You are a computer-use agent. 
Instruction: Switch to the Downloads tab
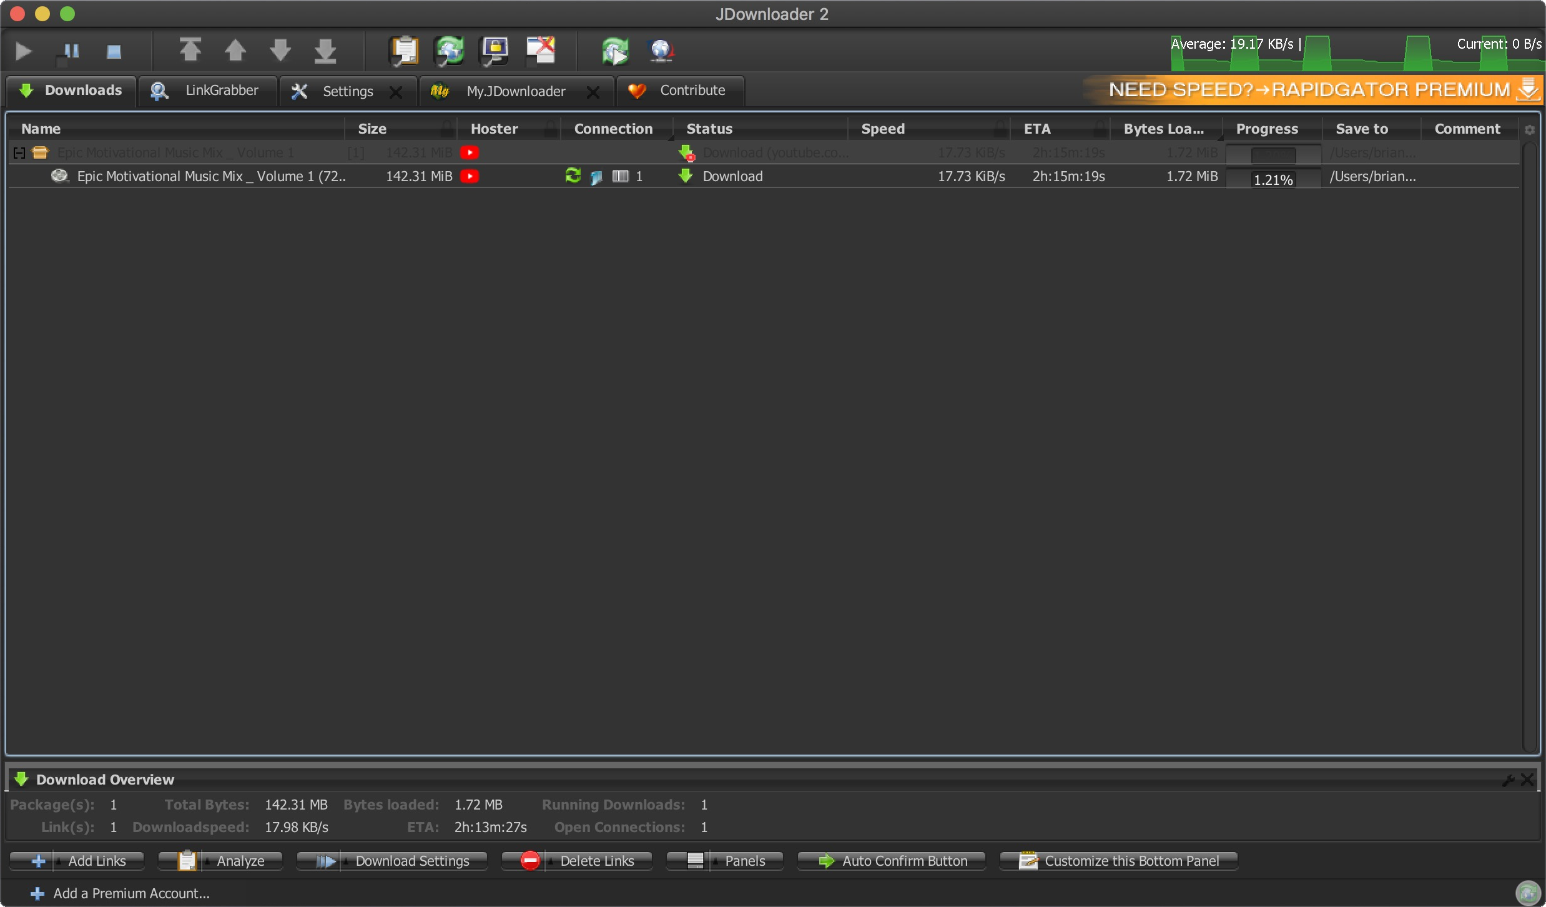click(x=71, y=91)
